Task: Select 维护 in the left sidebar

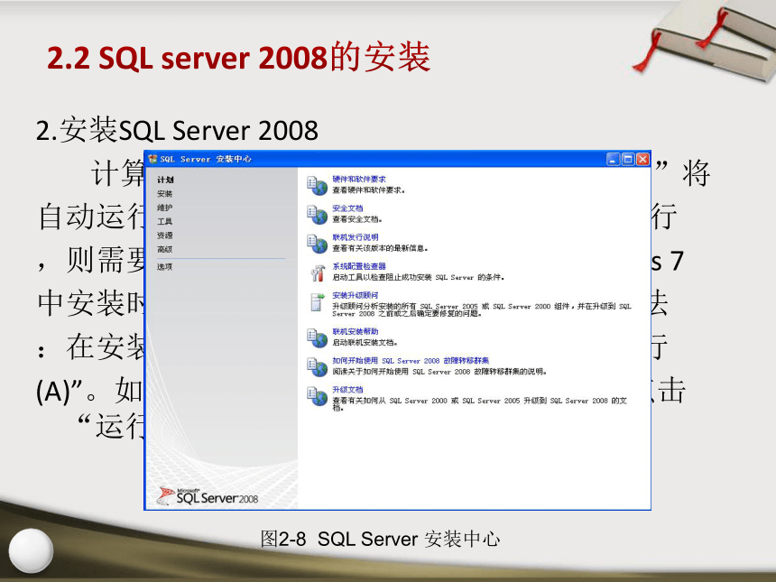Action: [165, 208]
